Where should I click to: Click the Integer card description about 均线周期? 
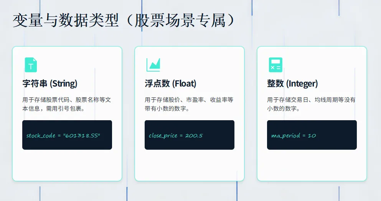point(311,104)
